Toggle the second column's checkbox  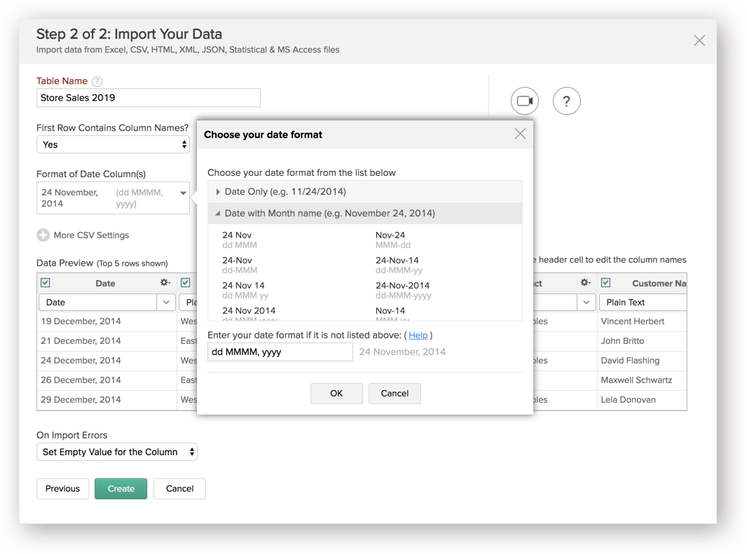coord(185,282)
